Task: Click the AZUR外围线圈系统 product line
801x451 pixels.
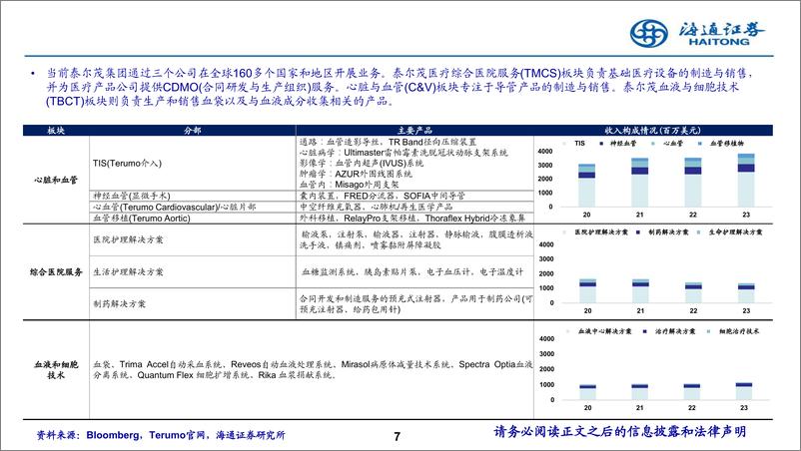Action: (x=356, y=174)
